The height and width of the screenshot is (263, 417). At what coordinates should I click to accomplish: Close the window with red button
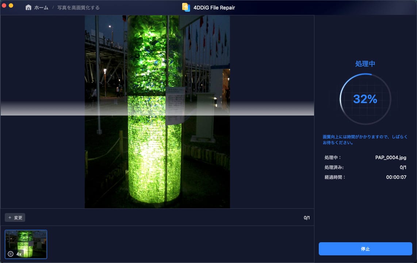click(4, 6)
